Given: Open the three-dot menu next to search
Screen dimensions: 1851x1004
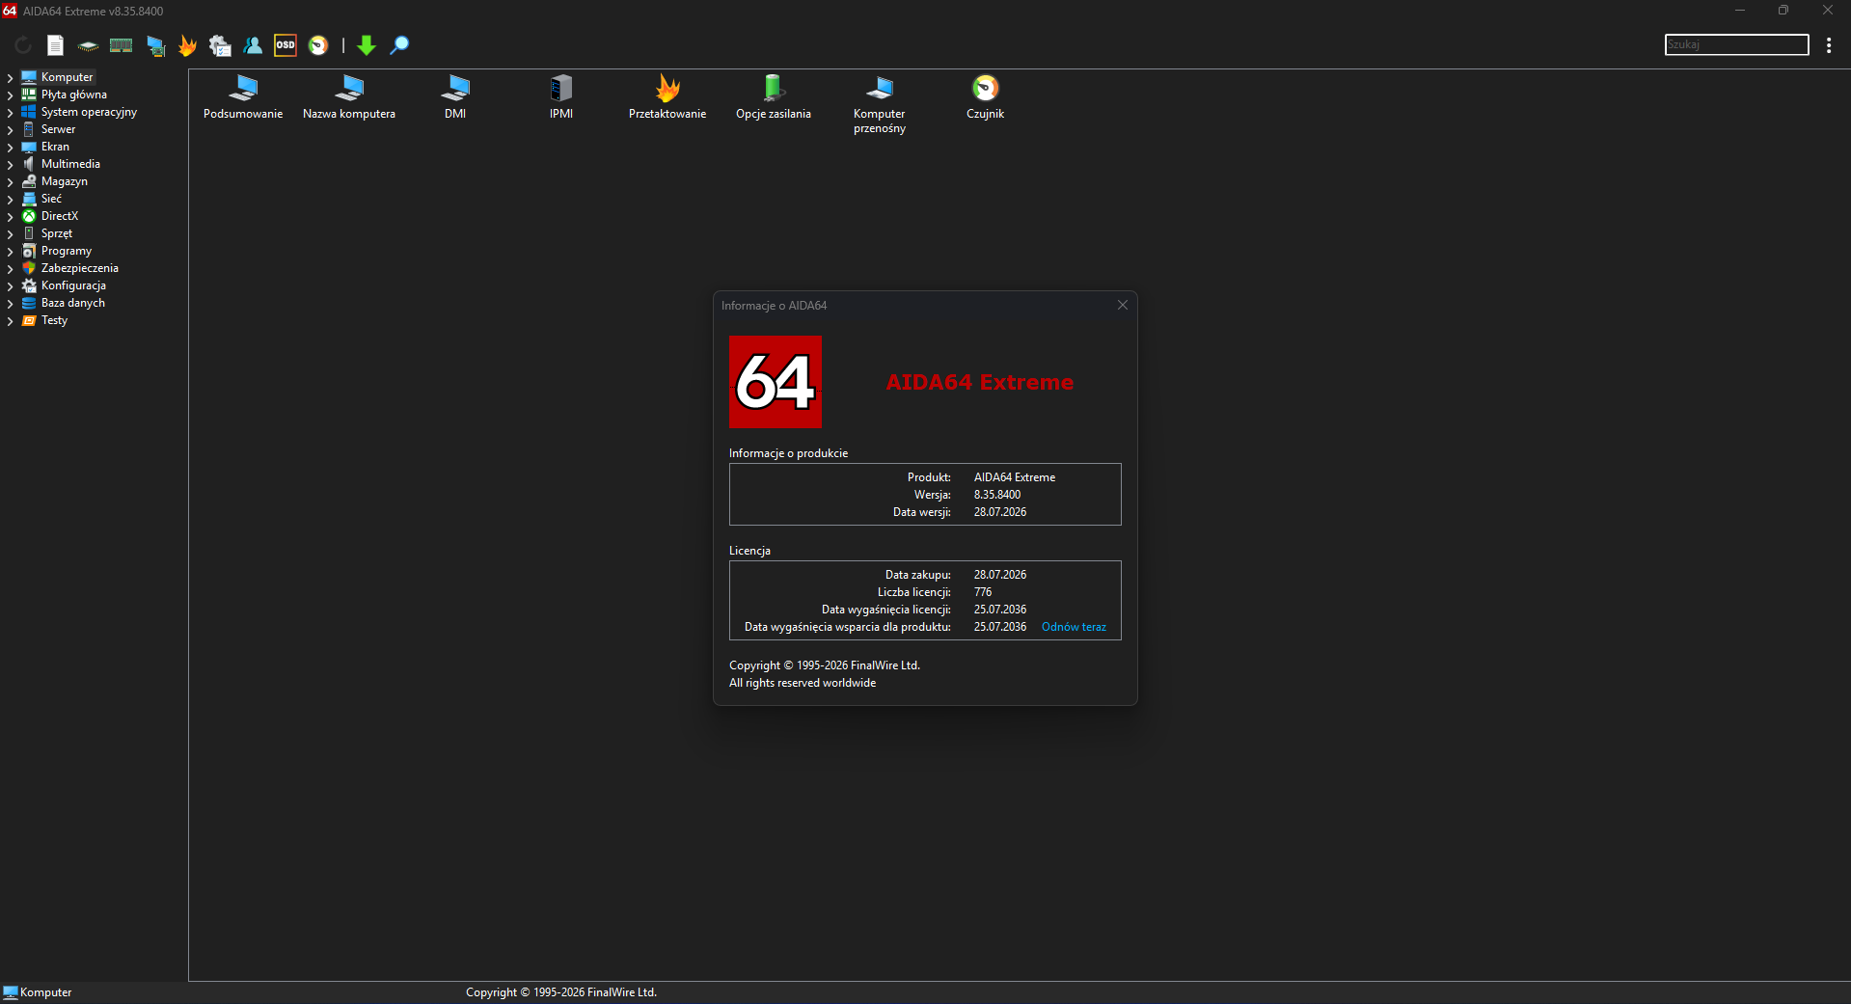Looking at the screenshot, I should point(1829,45).
